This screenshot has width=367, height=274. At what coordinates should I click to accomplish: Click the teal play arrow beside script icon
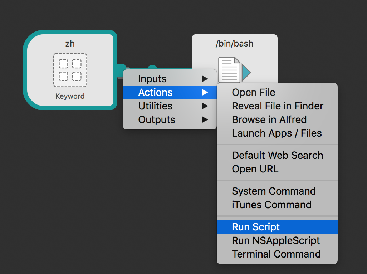[x=246, y=72]
